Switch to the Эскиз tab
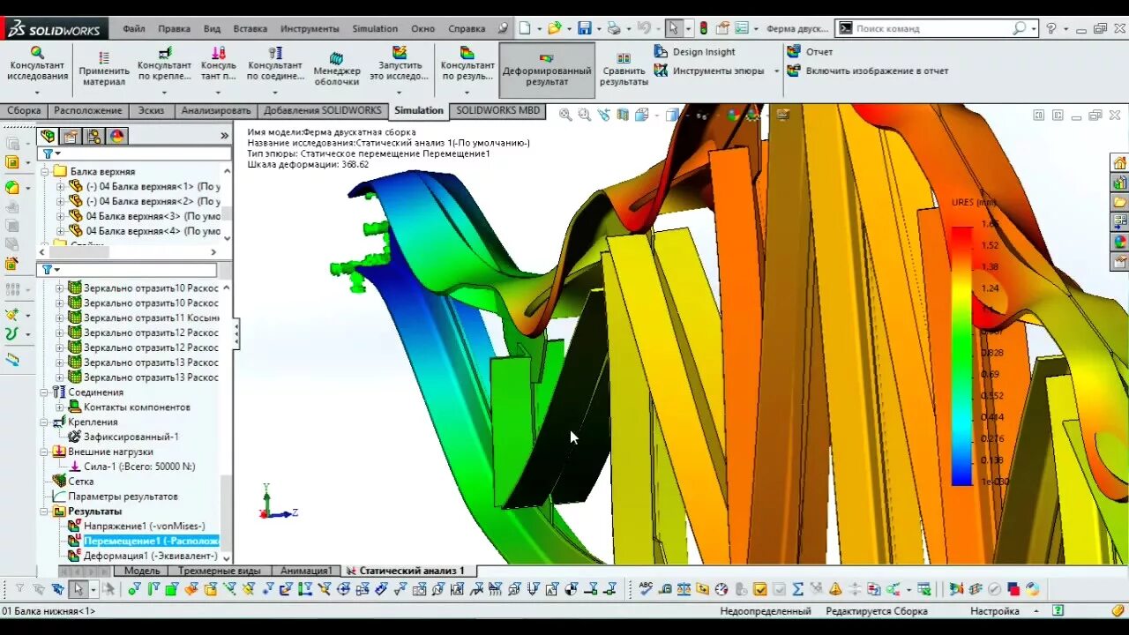 coord(151,110)
